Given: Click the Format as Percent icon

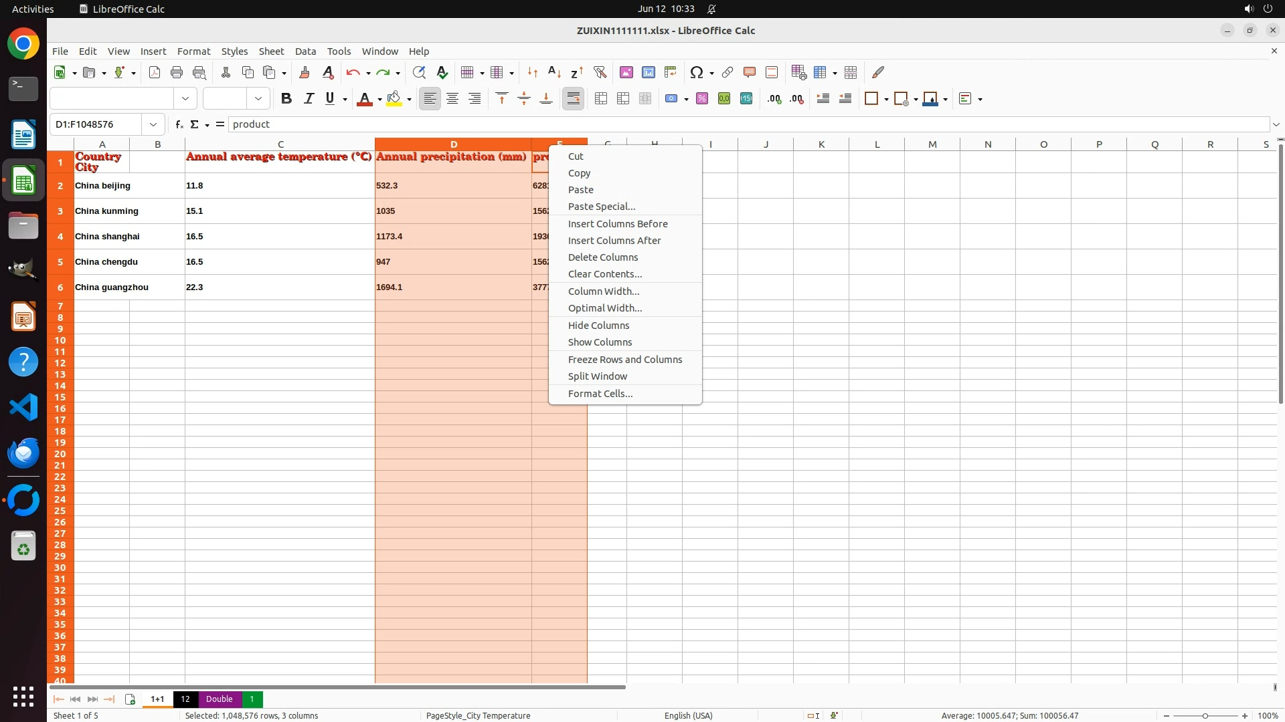Looking at the screenshot, I should (x=702, y=99).
